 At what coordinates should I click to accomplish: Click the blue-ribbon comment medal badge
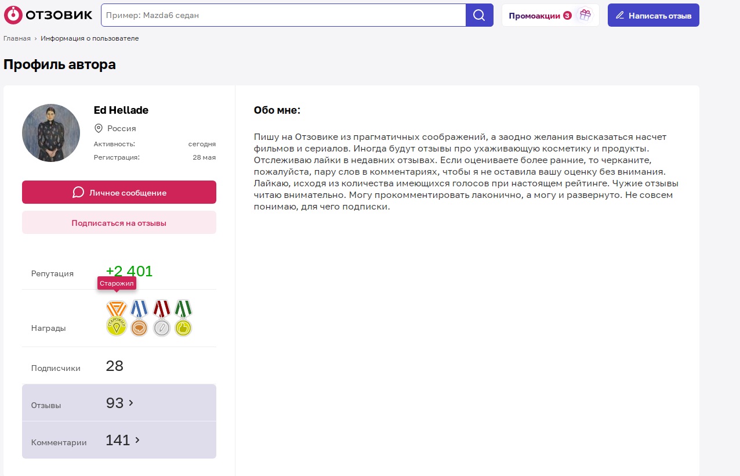pos(139,318)
